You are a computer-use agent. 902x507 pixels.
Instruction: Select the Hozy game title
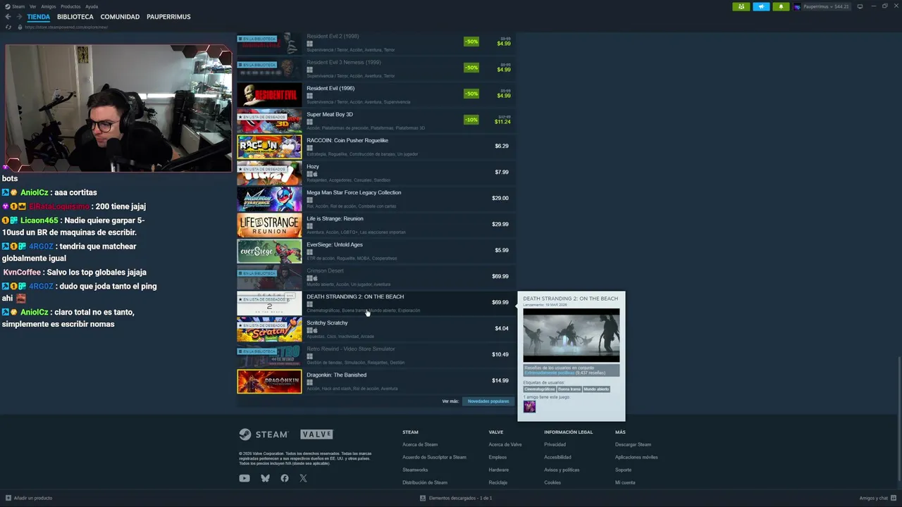(x=313, y=166)
